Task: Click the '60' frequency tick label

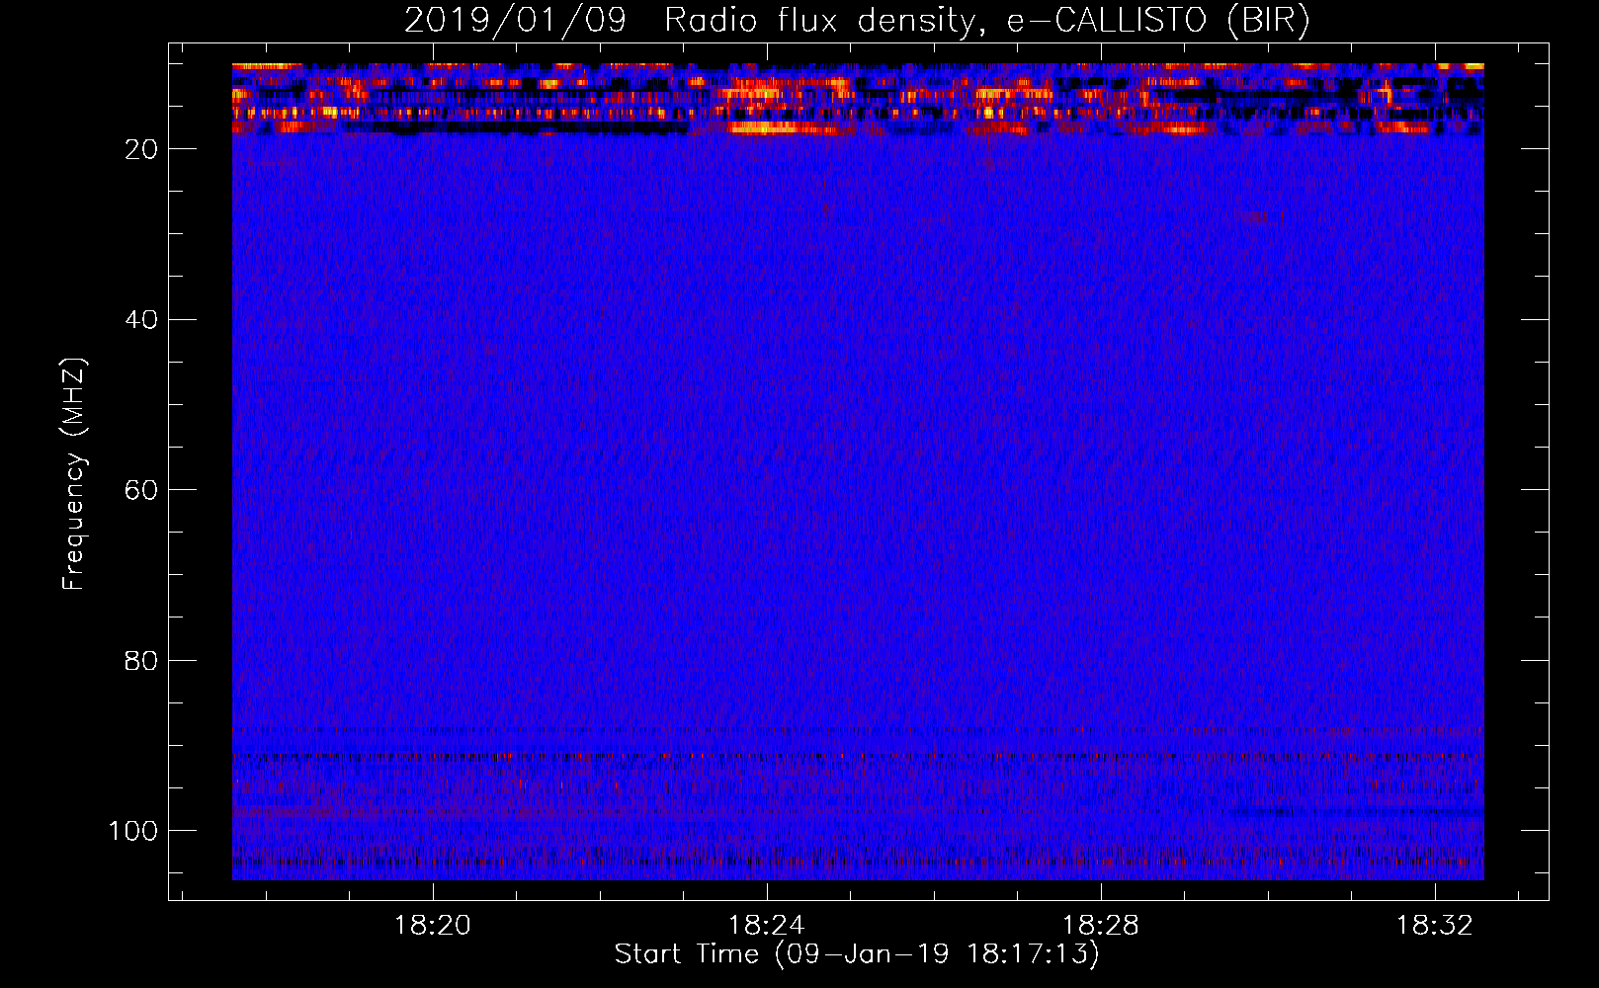Action: tap(141, 490)
